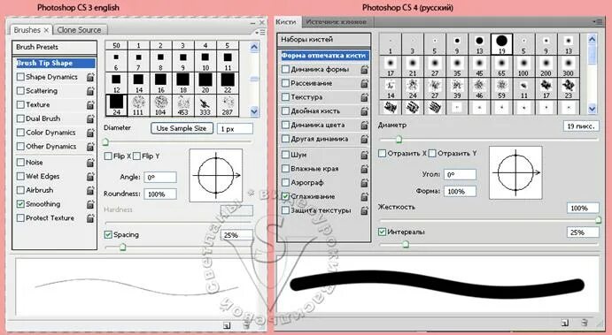Toggle the Сглаживание checkbox

point(285,196)
